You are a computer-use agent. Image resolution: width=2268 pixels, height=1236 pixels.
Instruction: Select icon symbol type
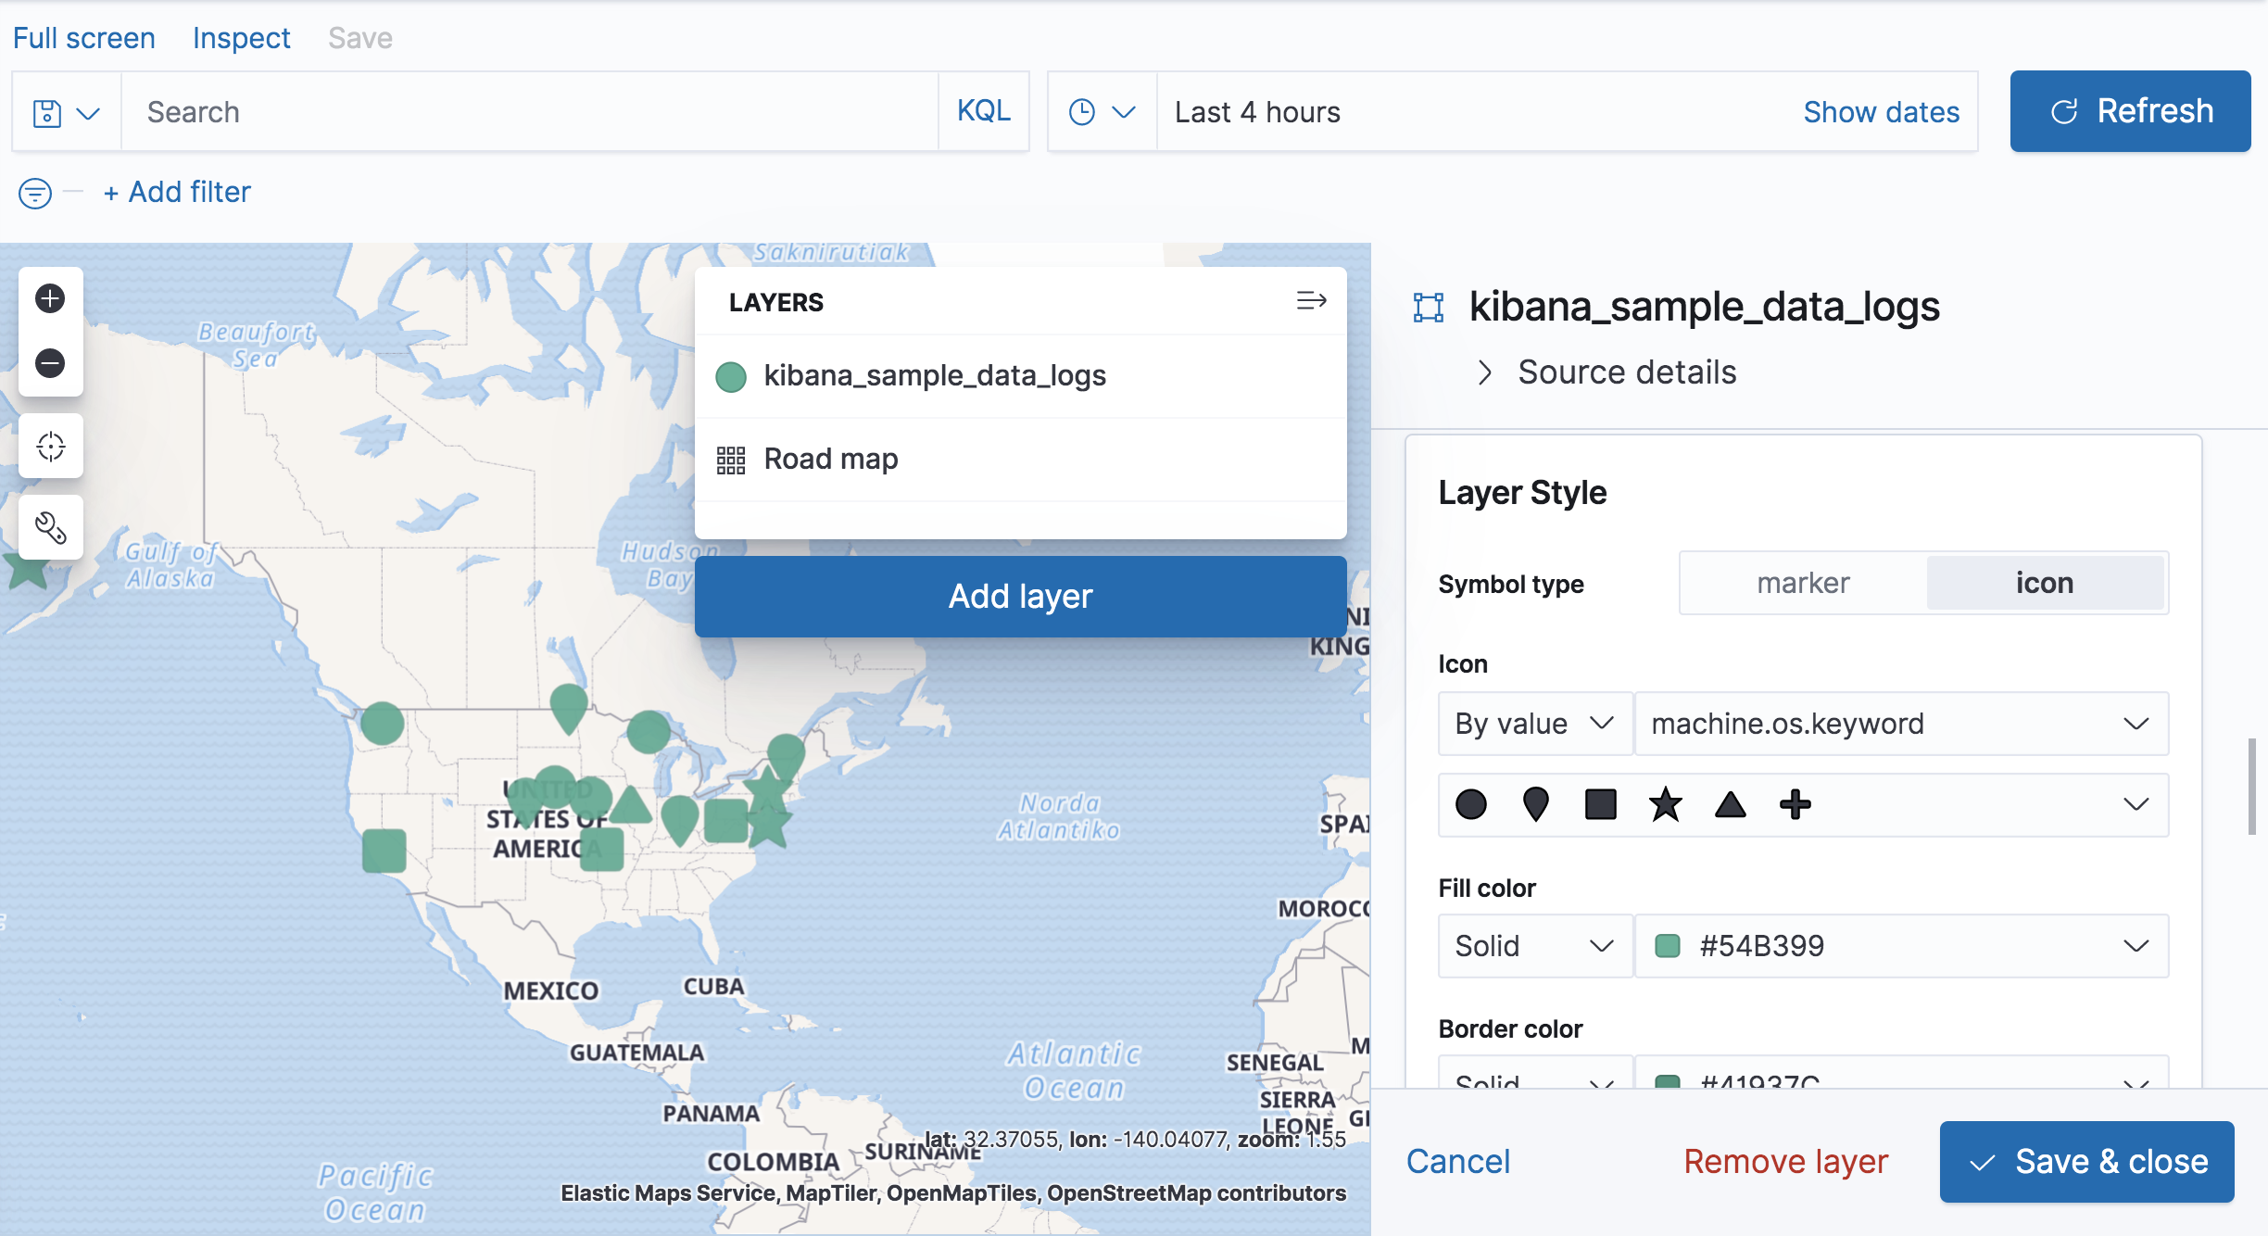click(x=2044, y=583)
